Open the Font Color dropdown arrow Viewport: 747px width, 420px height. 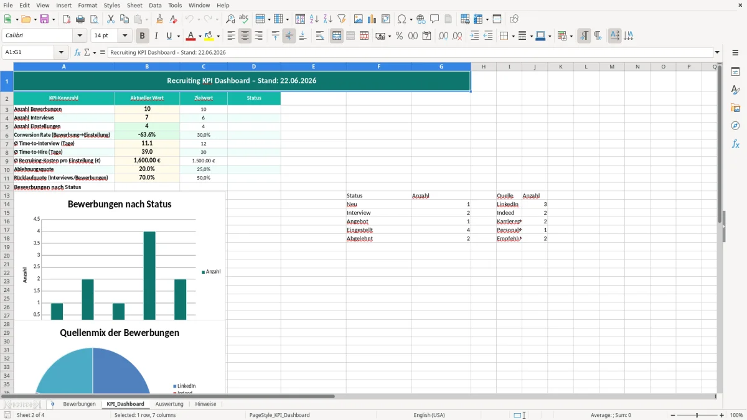coord(200,36)
